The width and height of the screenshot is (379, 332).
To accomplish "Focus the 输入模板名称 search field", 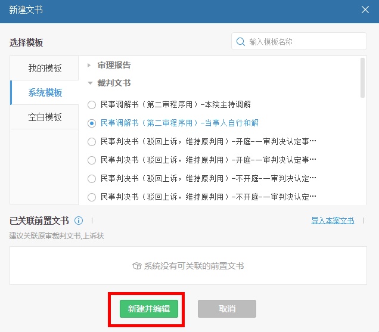I will tap(304, 42).
